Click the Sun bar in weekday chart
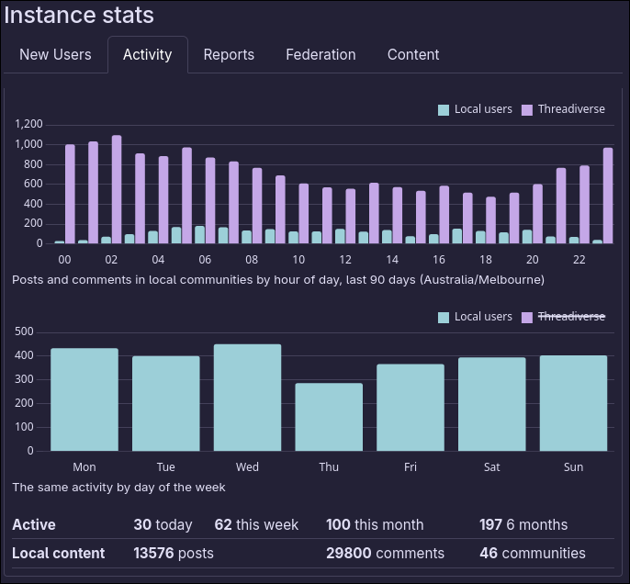630x584 pixels. coord(573,403)
